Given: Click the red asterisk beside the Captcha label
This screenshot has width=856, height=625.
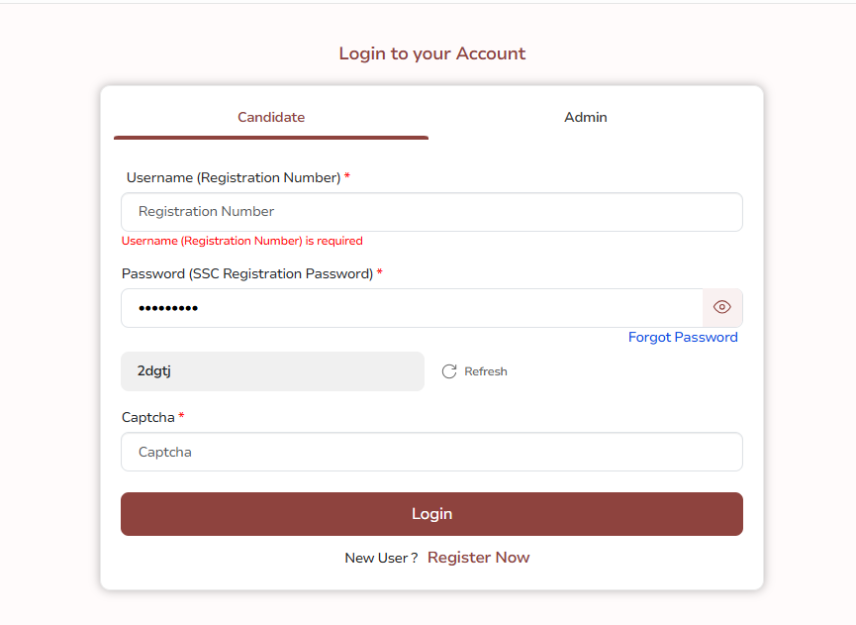Looking at the screenshot, I should (x=181, y=416).
